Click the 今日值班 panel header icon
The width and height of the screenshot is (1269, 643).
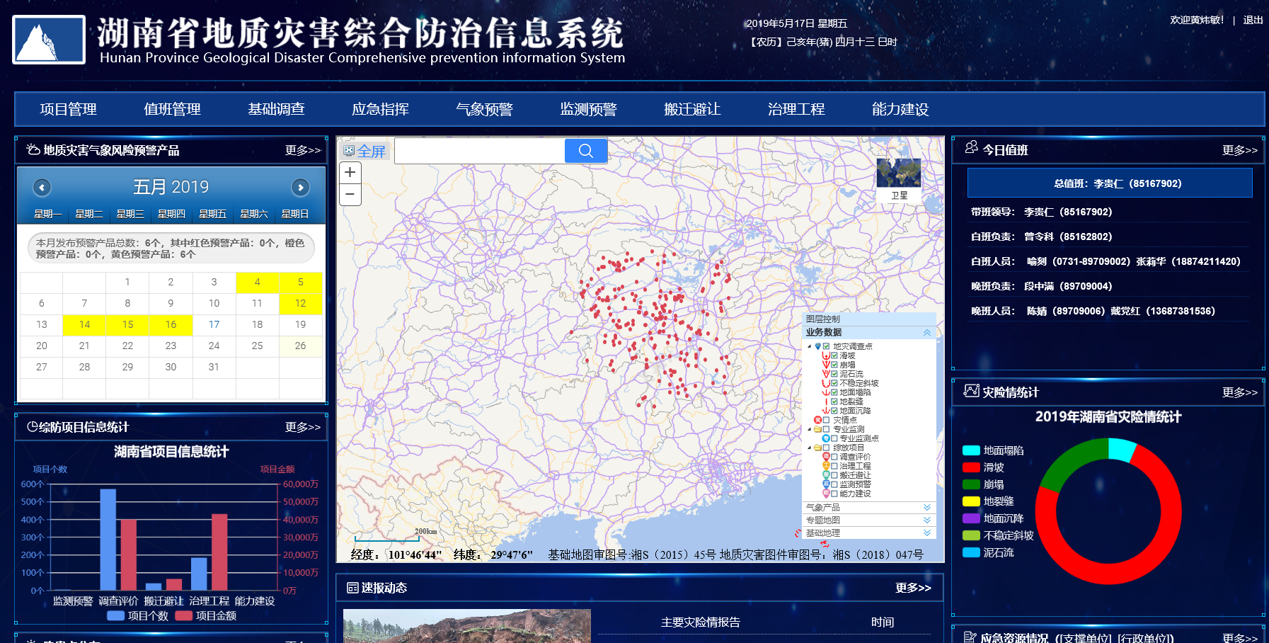coord(971,149)
